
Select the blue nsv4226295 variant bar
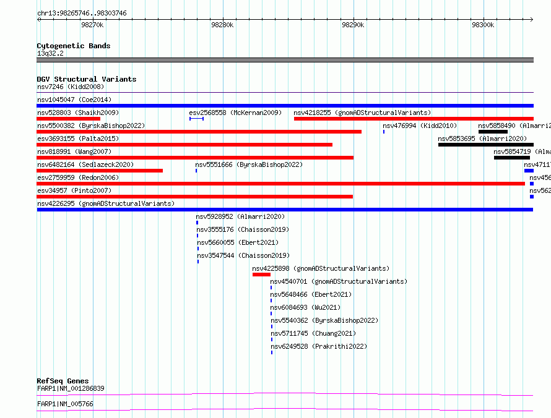(x=285, y=210)
